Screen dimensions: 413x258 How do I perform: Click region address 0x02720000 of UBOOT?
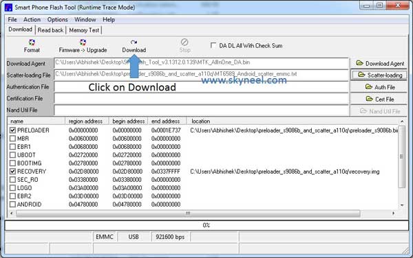tap(83, 155)
